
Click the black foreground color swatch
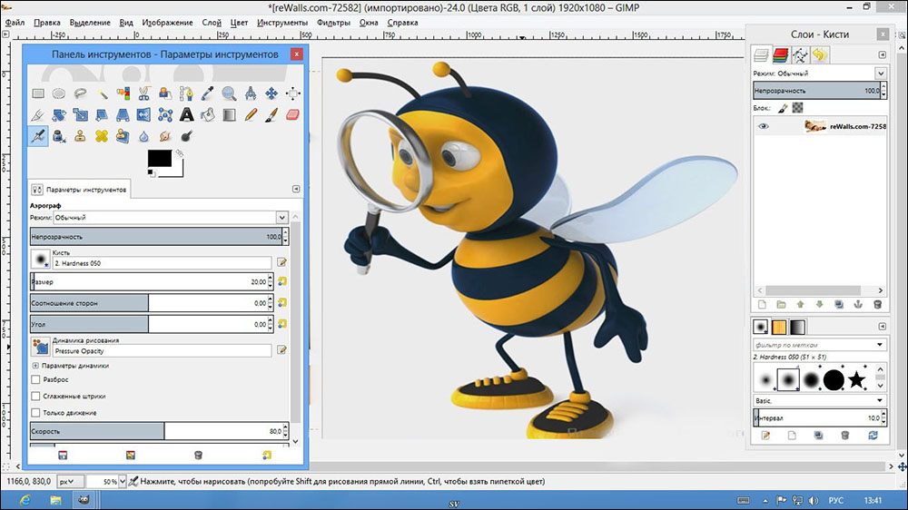tap(158, 158)
